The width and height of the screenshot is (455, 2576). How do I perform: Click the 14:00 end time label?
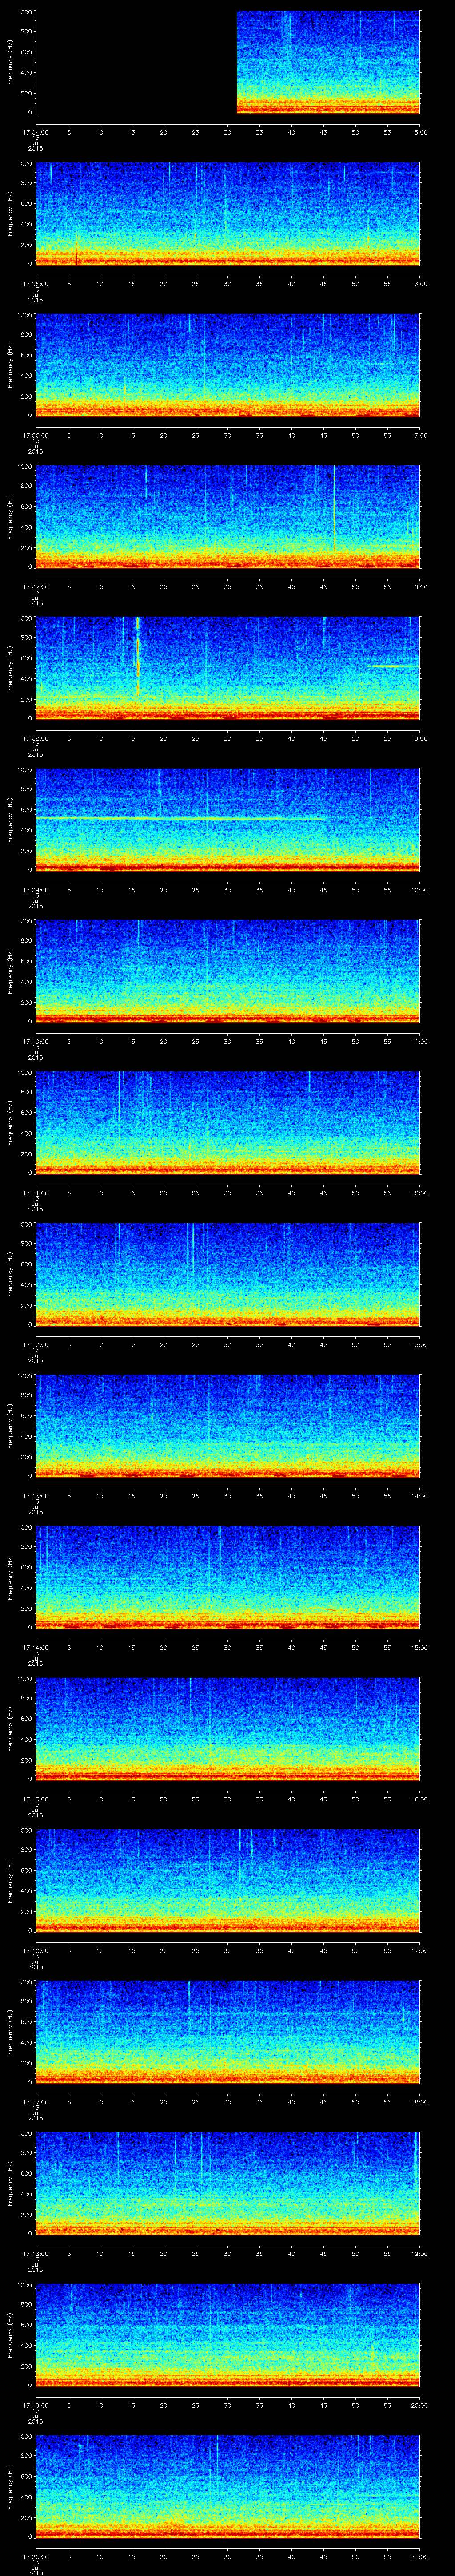(x=419, y=1496)
